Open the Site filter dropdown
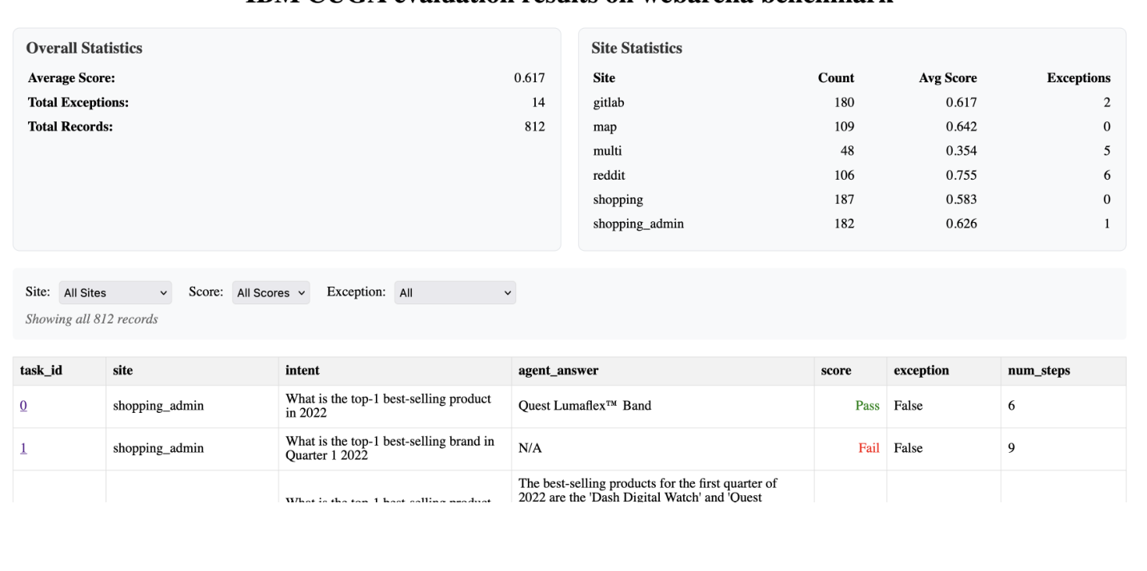This screenshot has width=1147, height=571. [115, 293]
